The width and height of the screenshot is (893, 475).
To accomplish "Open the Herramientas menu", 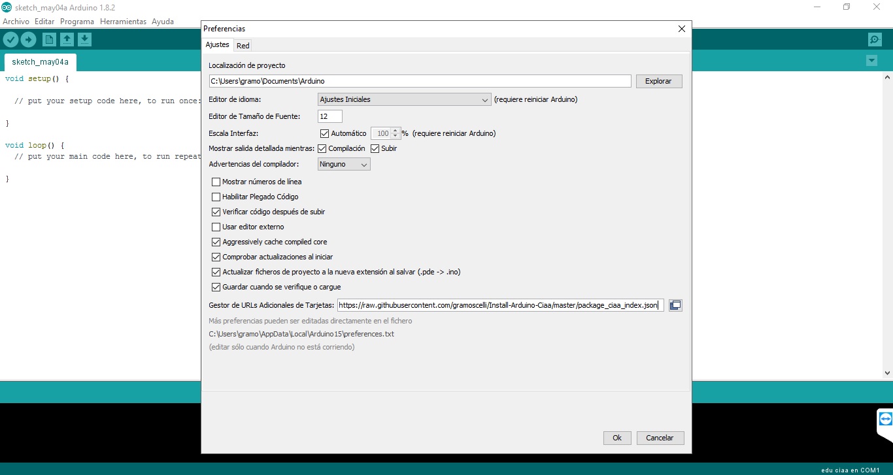I will click(123, 22).
